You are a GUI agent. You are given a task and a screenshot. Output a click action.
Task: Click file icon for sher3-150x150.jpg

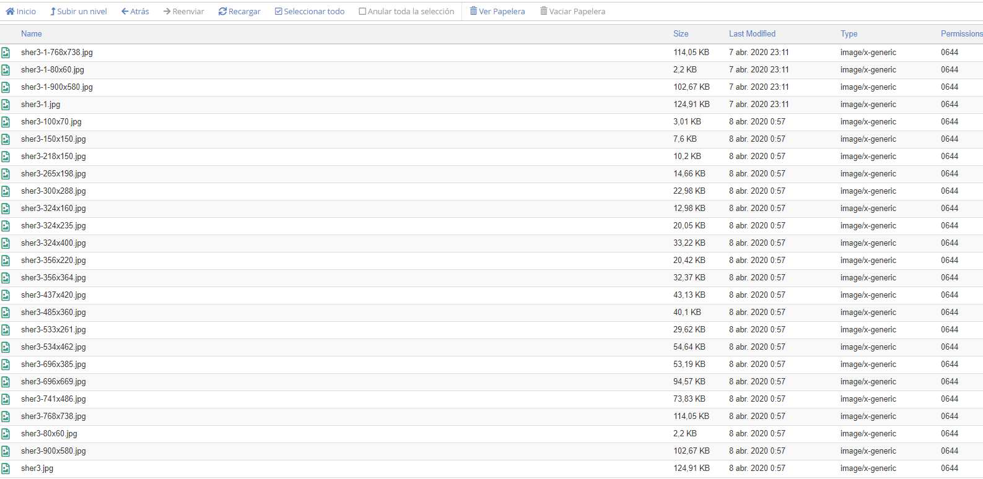tap(6, 139)
